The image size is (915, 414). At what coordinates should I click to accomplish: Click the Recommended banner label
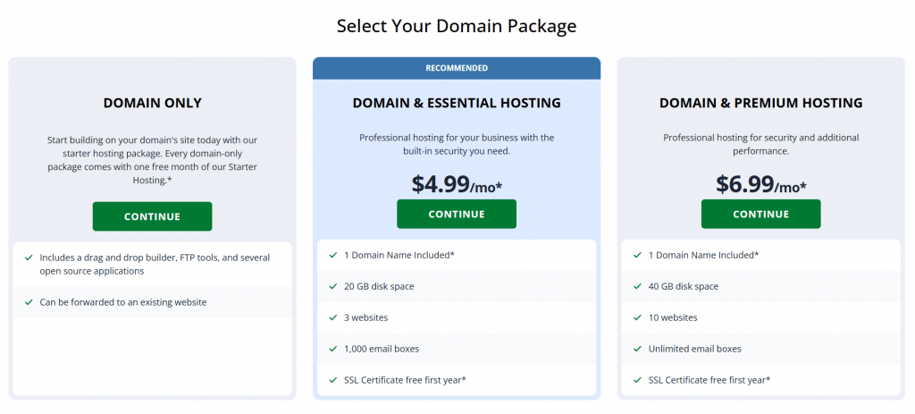coord(457,68)
